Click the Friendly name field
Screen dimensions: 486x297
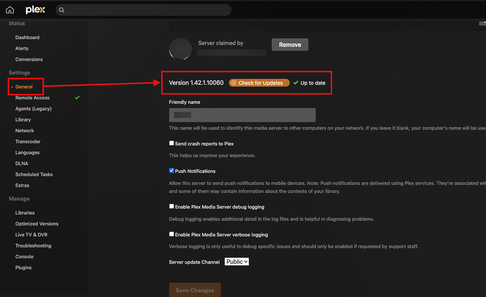(242, 115)
